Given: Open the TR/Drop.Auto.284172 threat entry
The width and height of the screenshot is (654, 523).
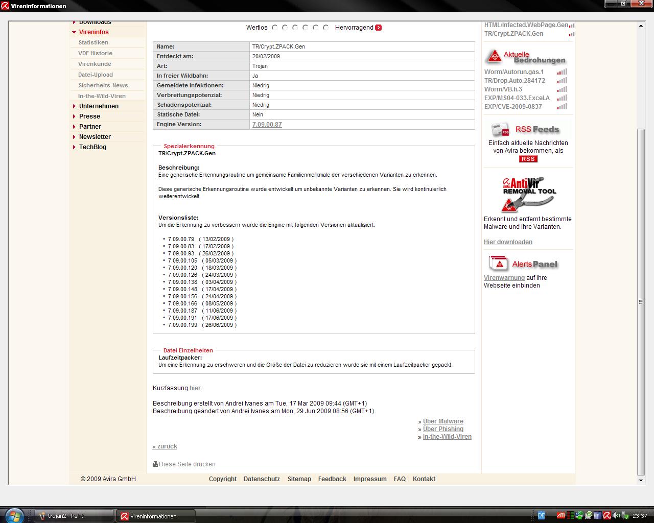Looking at the screenshot, I should [x=515, y=81].
